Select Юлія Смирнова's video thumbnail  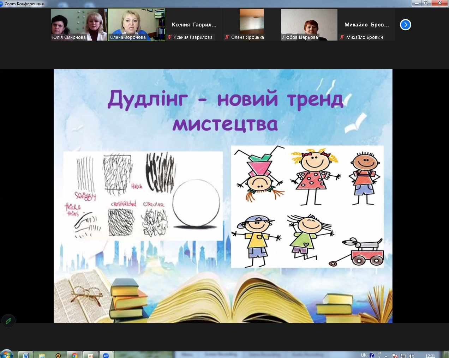(x=79, y=25)
